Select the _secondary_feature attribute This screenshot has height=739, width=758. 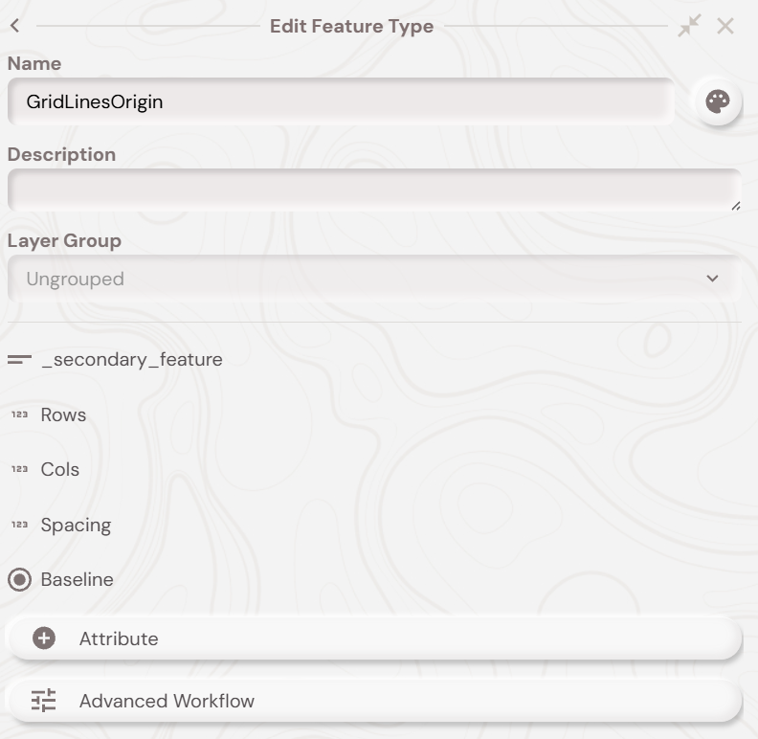pyautogui.click(x=132, y=360)
